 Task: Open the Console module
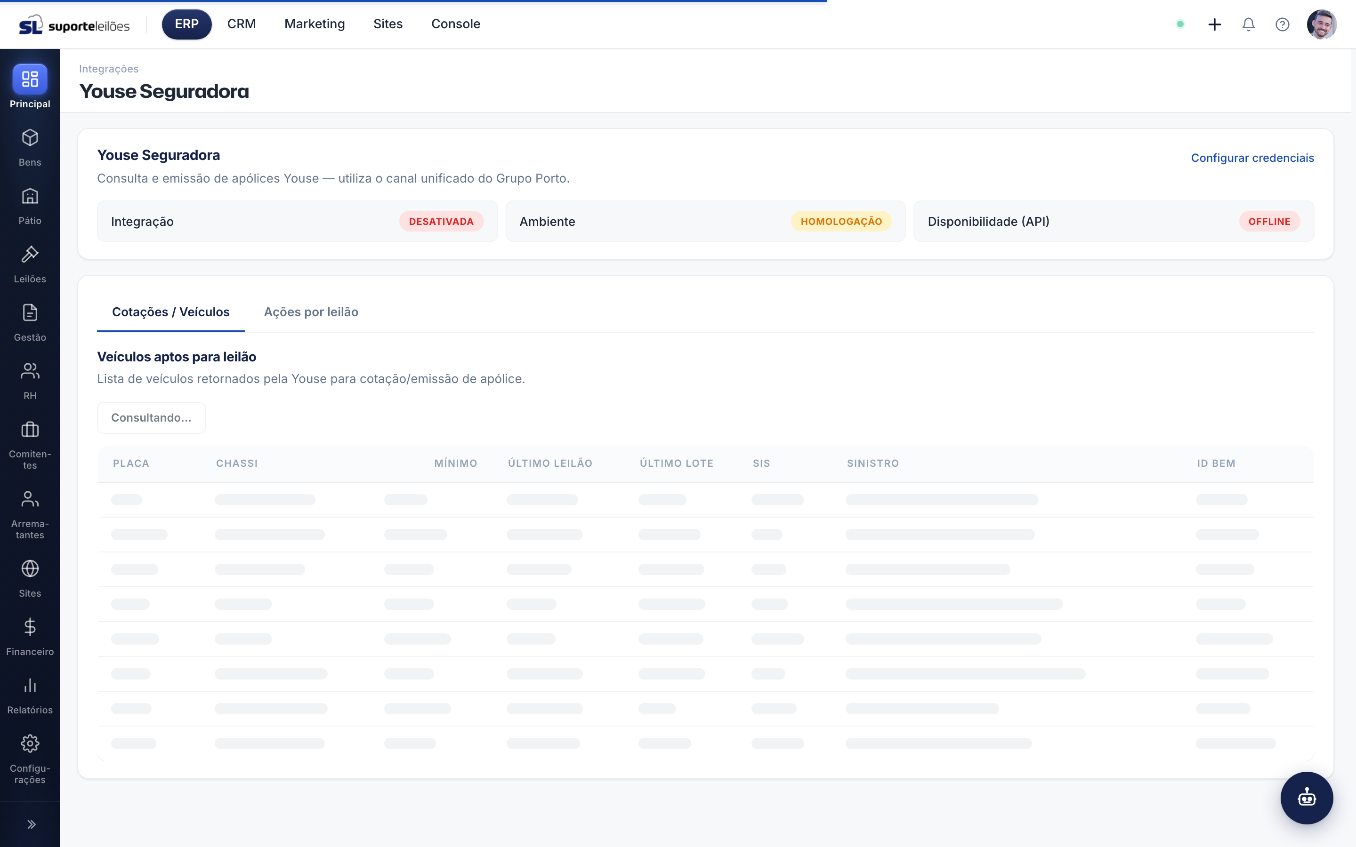pyautogui.click(x=456, y=24)
